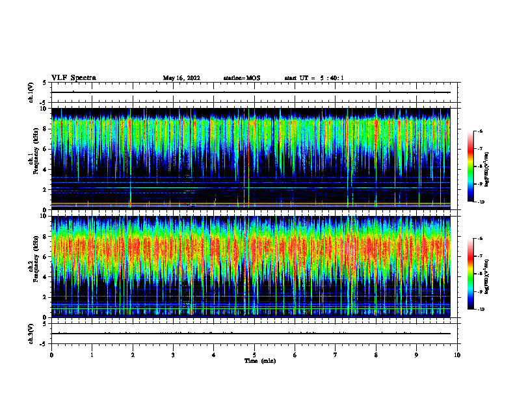Click the "ch.3(V)" axis label at bottom
515x398 pixels.
(x=31, y=334)
